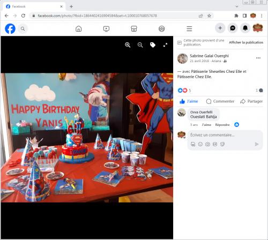The image size is (268, 240).
Task: Open the Facebook search magnifier
Action: (x=23, y=28)
